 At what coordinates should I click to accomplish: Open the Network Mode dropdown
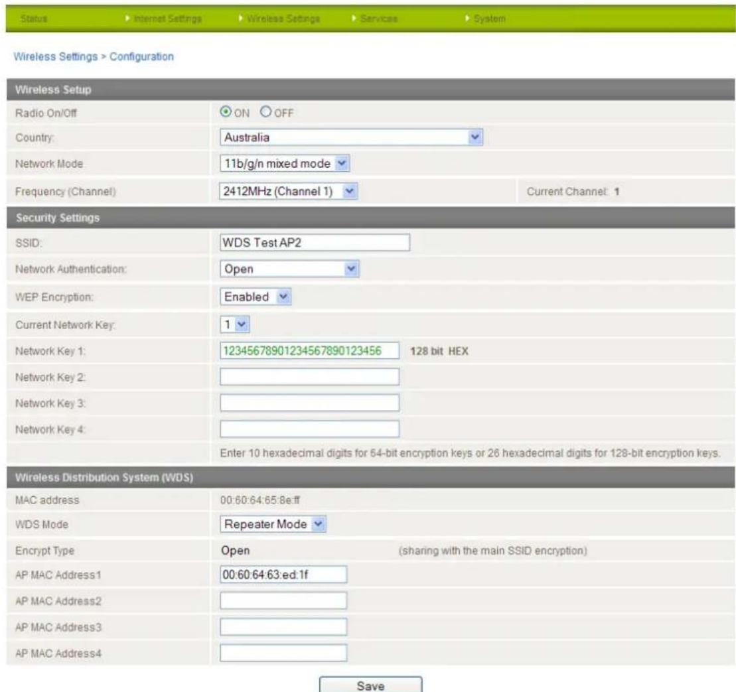tap(285, 163)
